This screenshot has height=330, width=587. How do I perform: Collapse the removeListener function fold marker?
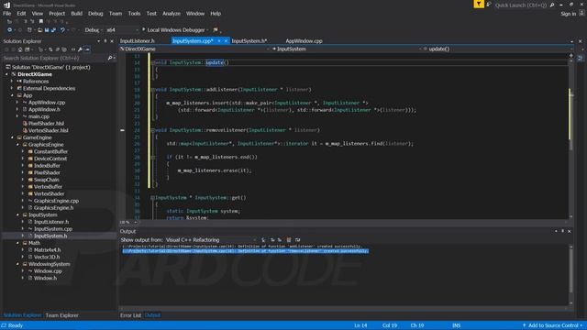152,130
